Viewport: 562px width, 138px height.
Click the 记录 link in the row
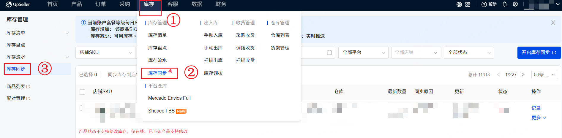(x=536, y=108)
